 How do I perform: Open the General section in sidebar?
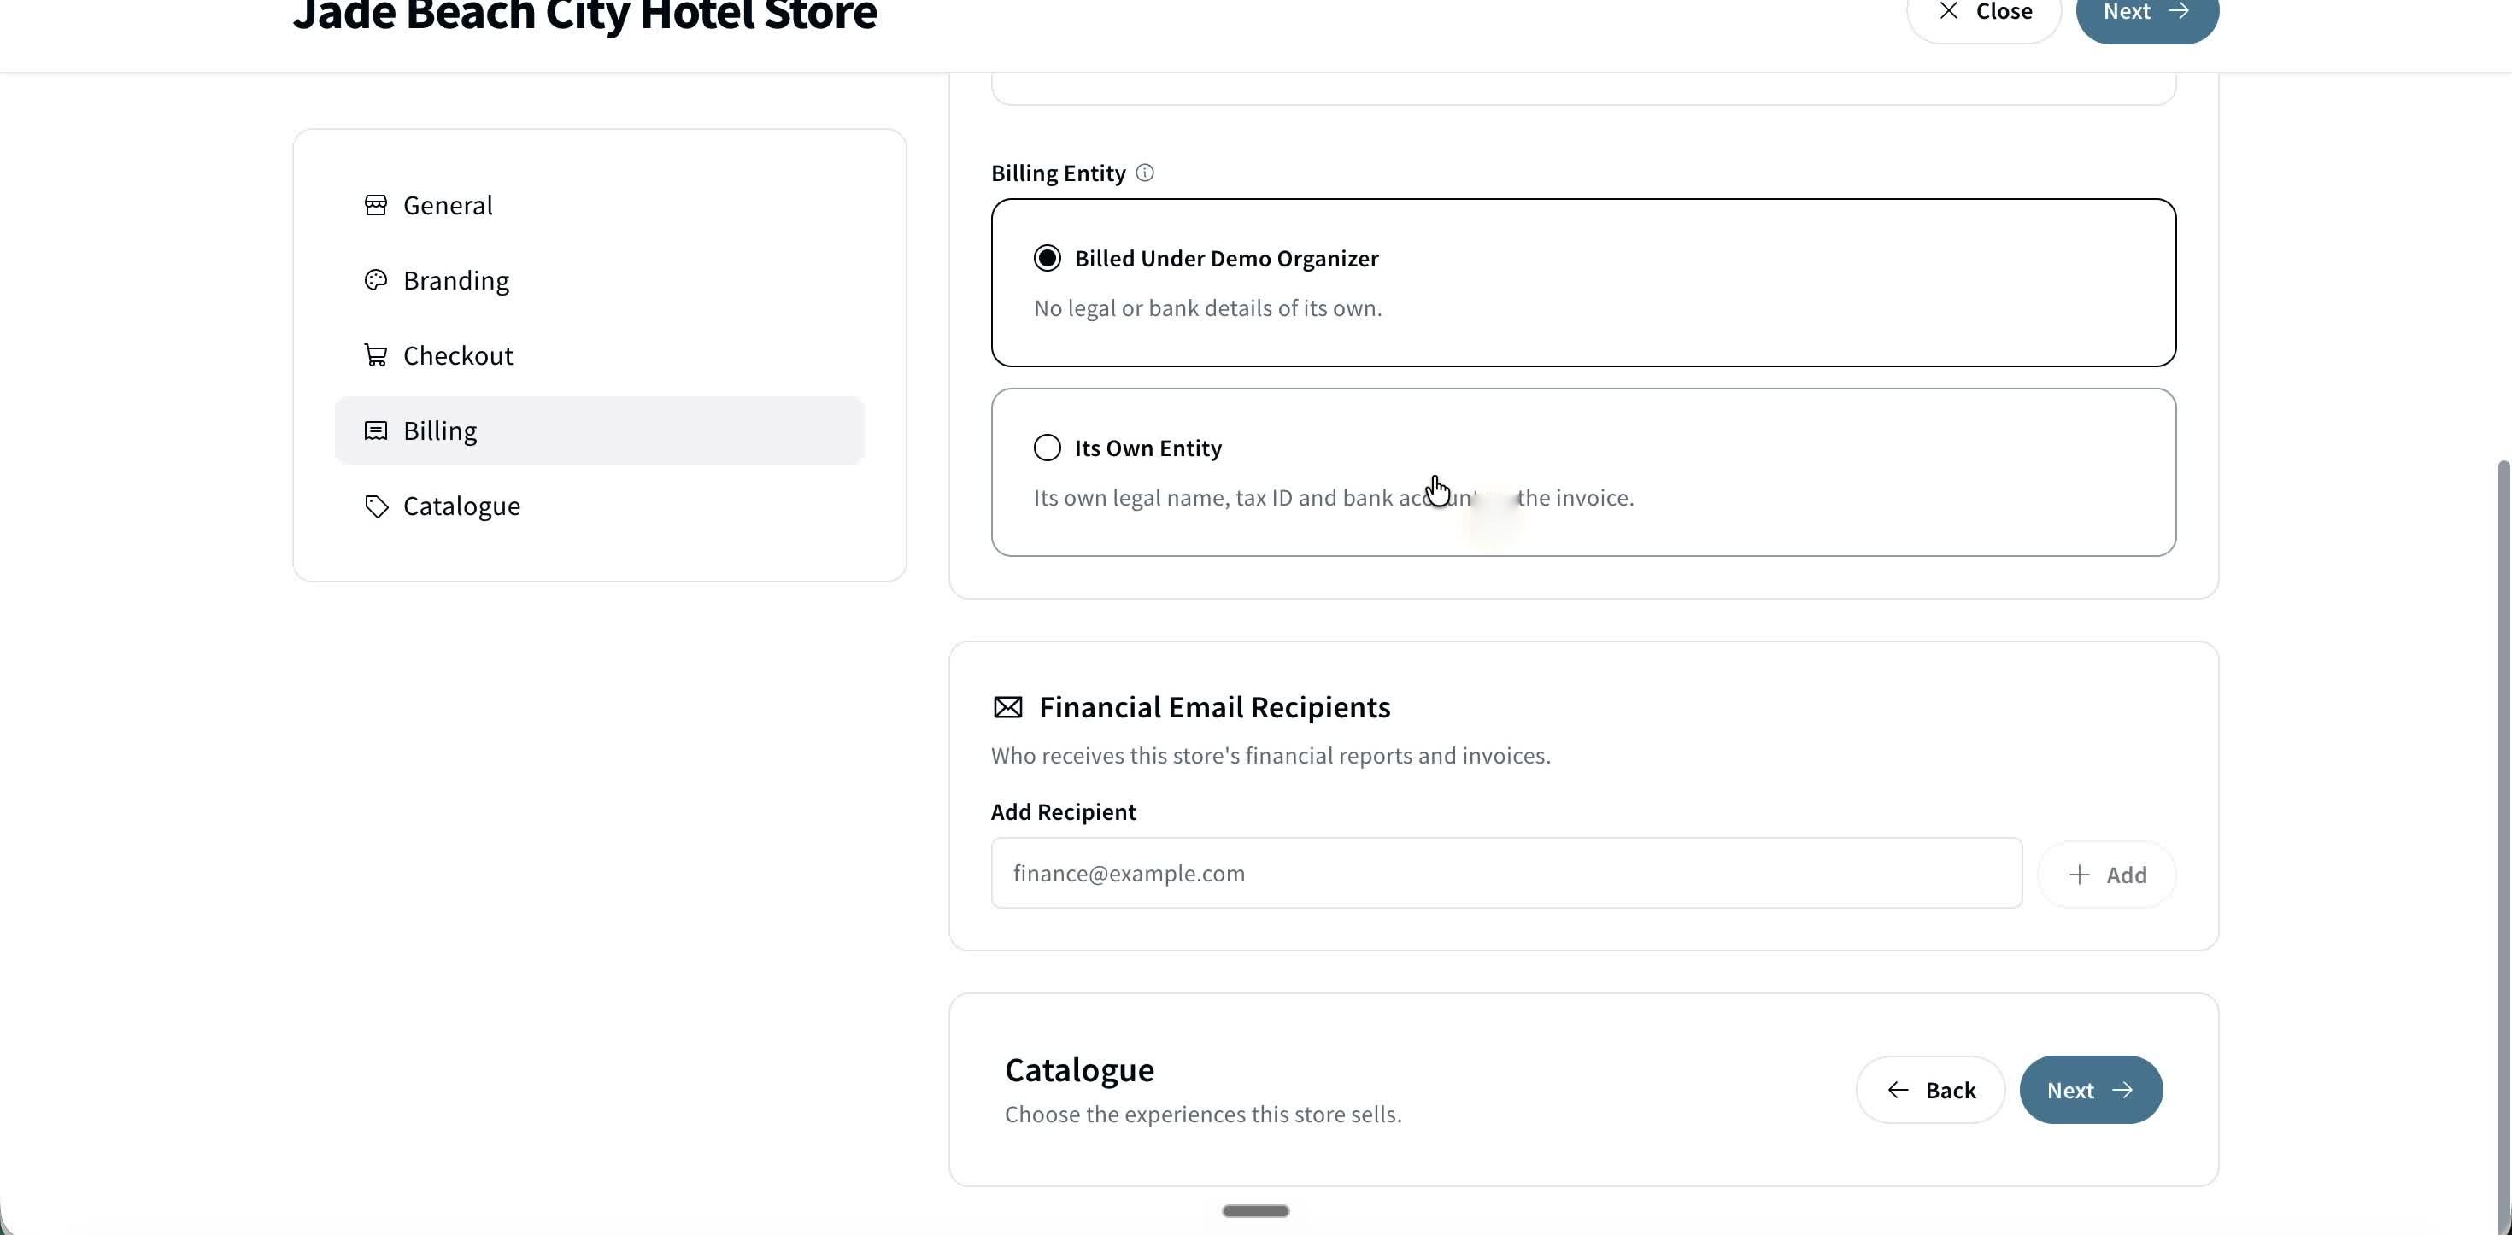pyautogui.click(x=599, y=206)
